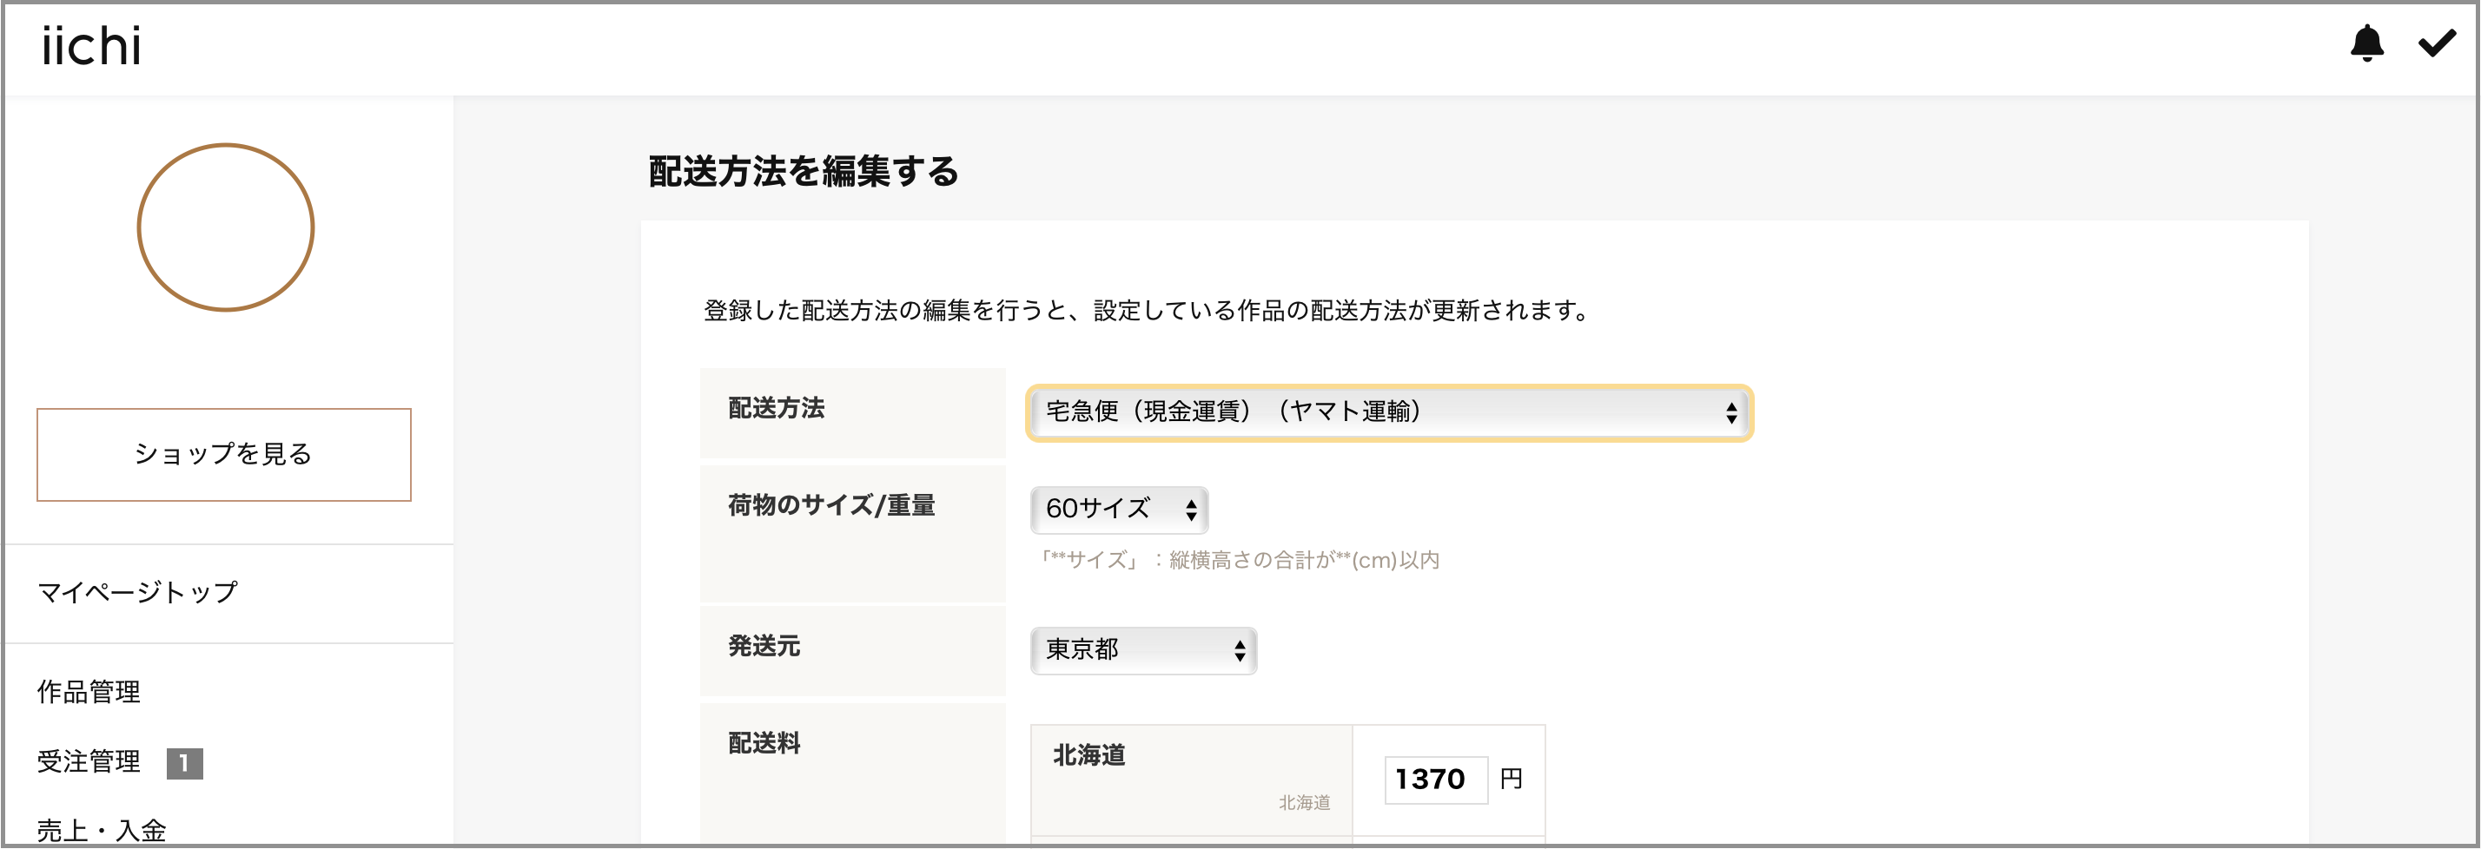Click the 北海道 region label cell
The width and height of the screenshot is (2481, 849).
click(1191, 780)
